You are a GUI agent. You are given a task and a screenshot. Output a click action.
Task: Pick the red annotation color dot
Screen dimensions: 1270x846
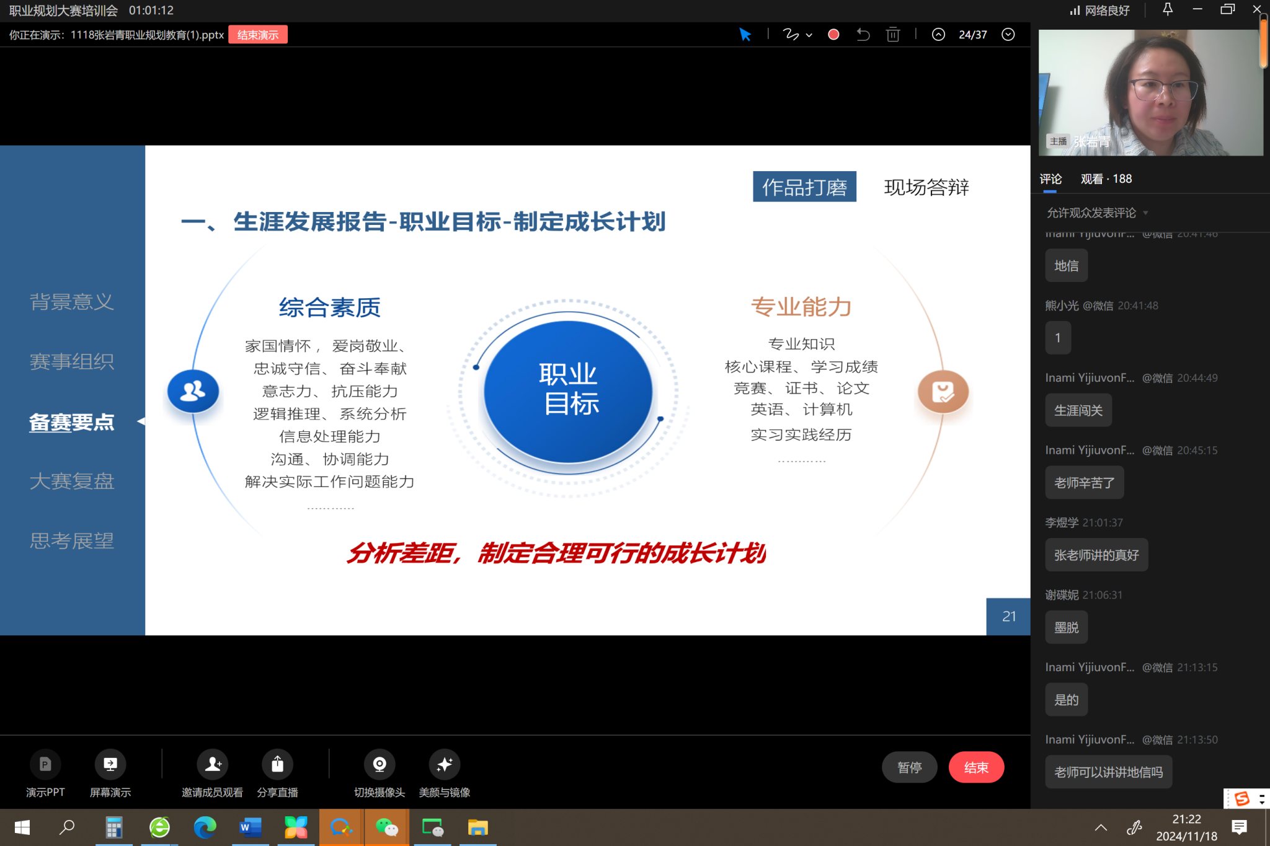[833, 35]
